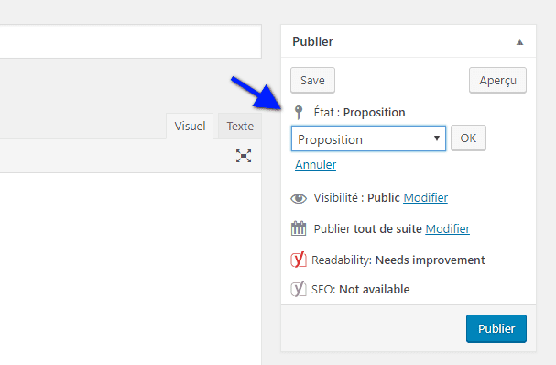Collapse the Publier panel with the triangle
This screenshot has height=365, width=556.
click(x=520, y=42)
